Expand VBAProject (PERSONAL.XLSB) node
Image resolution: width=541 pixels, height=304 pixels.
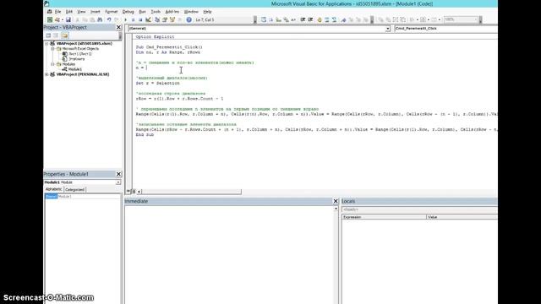(47, 74)
